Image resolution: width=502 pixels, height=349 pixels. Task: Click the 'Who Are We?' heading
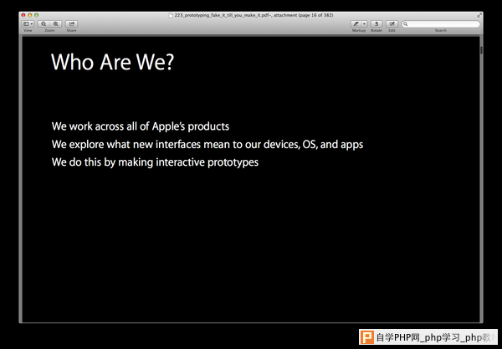(112, 61)
